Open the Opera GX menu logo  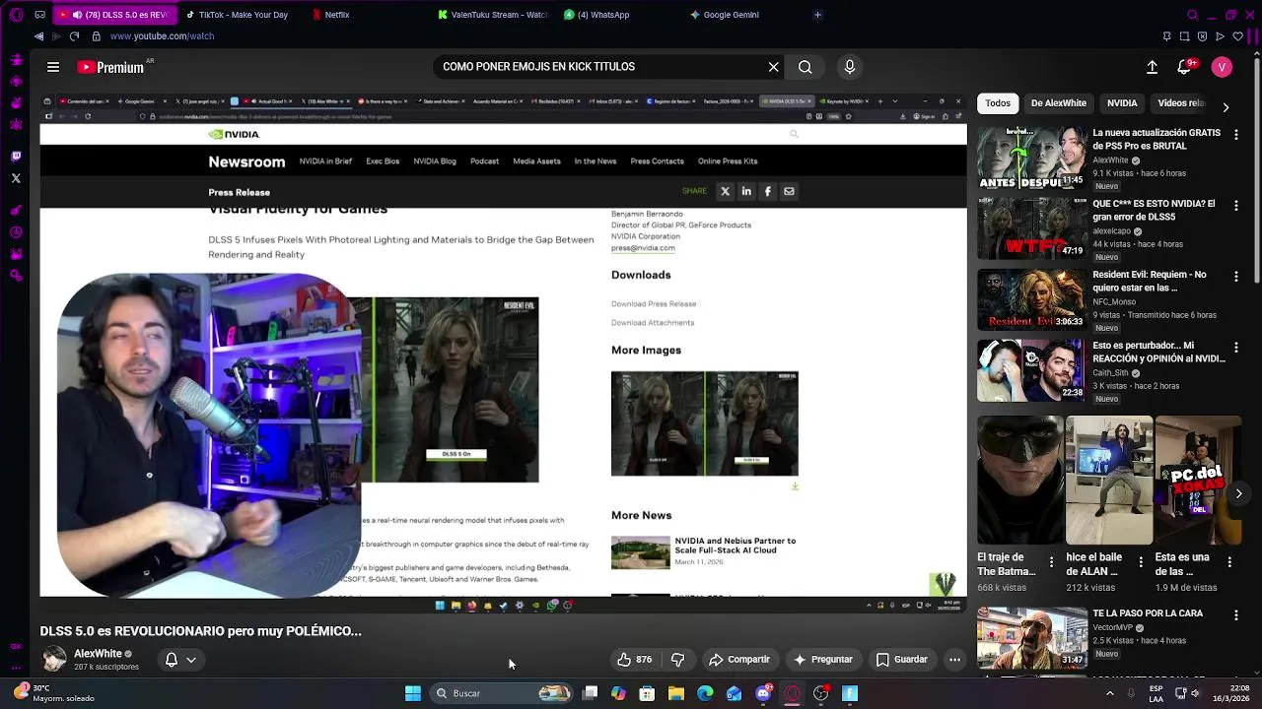(16, 15)
